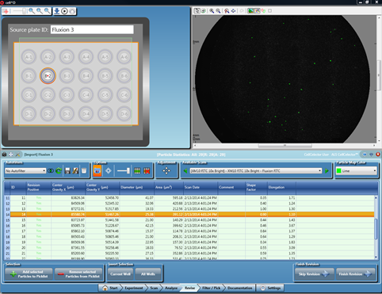Click the download arrow icon in plate toolbar
Screen dimensions: 382x294
57,11
